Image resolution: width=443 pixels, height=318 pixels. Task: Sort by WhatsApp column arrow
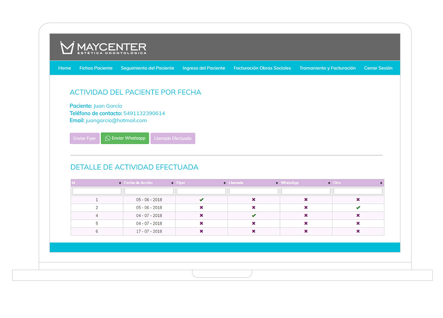[329, 183]
